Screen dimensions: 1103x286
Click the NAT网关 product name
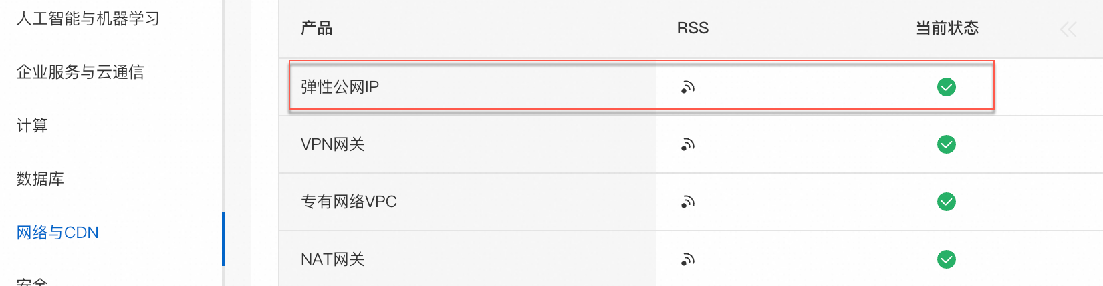pos(332,259)
